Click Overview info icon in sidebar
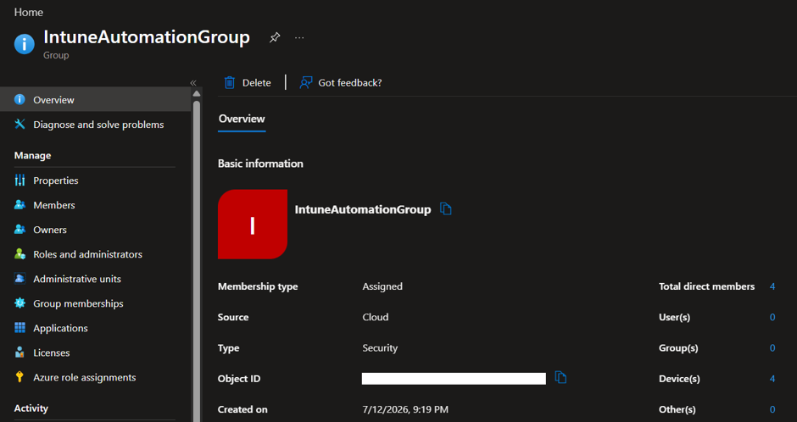The height and width of the screenshot is (422, 797). (x=20, y=99)
